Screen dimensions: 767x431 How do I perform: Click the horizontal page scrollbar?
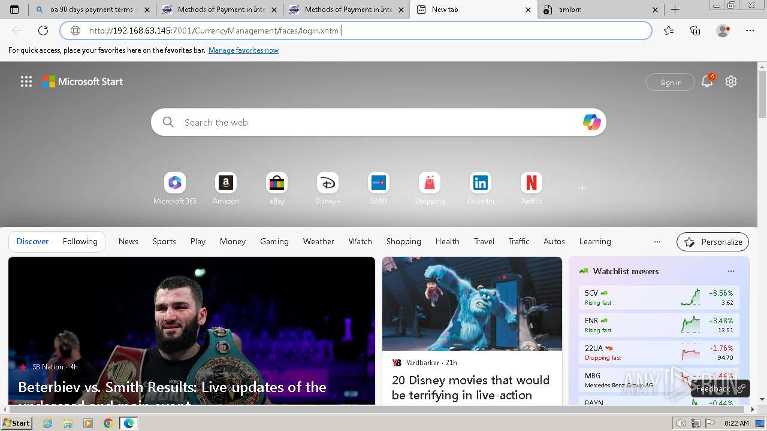click(378, 409)
